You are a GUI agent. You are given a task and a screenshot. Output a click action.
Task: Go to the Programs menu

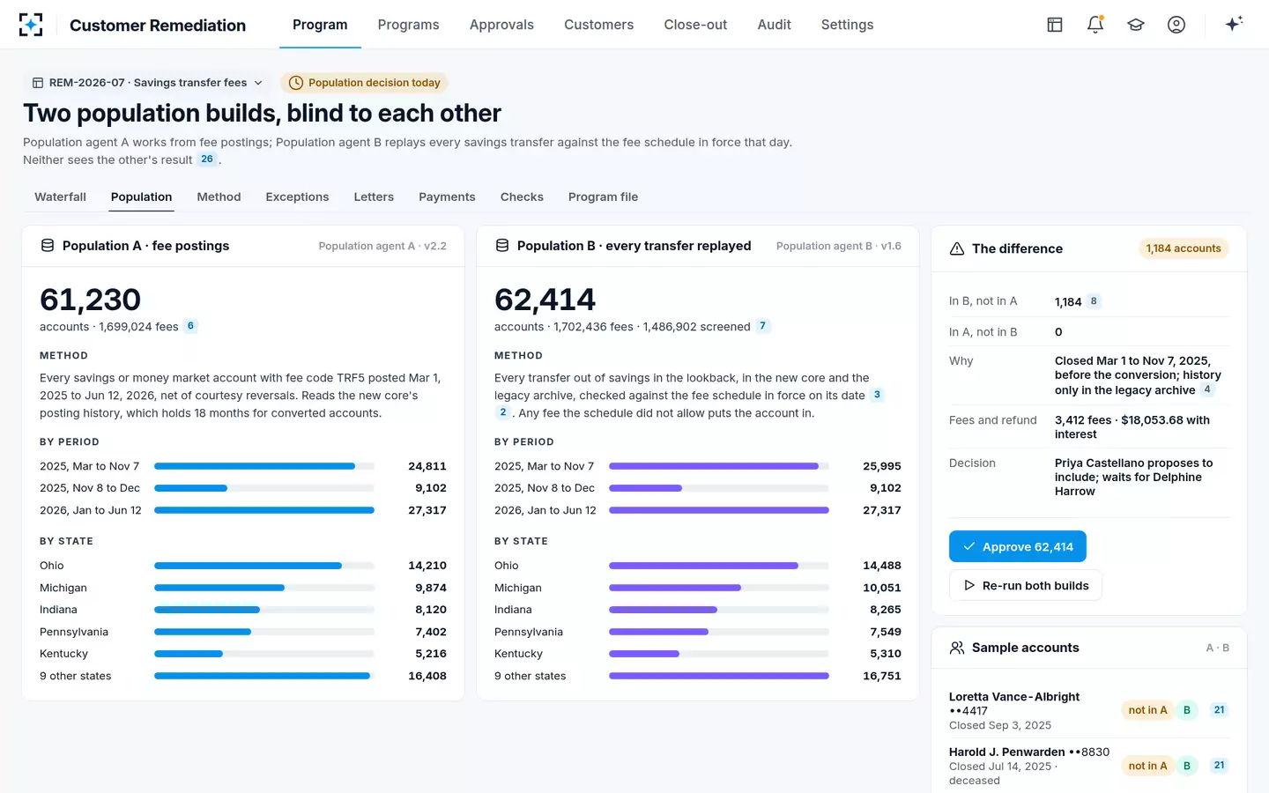pyautogui.click(x=408, y=25)
